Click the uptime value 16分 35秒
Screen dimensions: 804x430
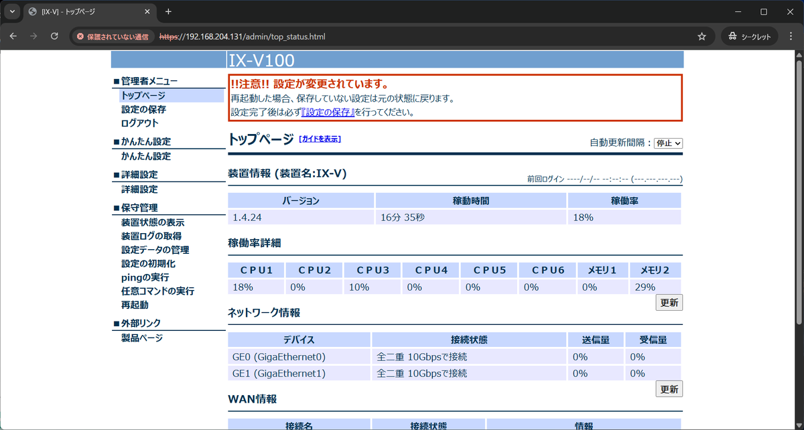pos(403,218)
